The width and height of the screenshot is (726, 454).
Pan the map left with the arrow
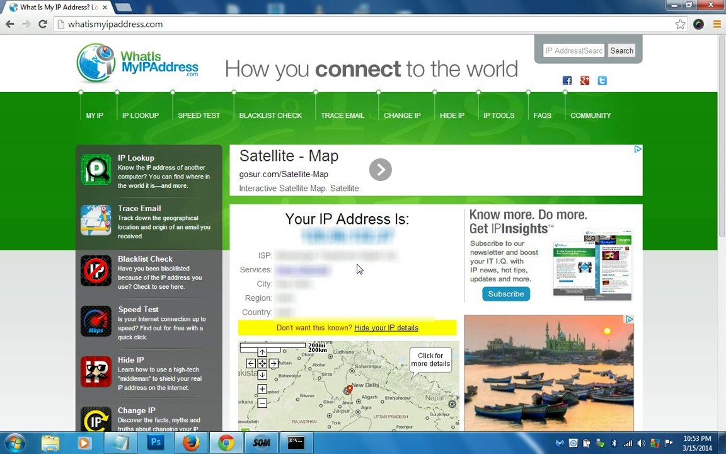click(x=251, y=364)
